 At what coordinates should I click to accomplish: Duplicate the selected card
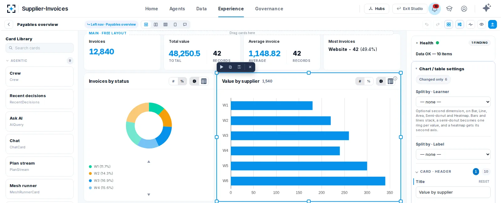click(x=230, y=67)
